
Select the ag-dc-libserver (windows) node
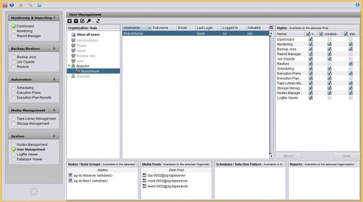[x=90, y=175]
